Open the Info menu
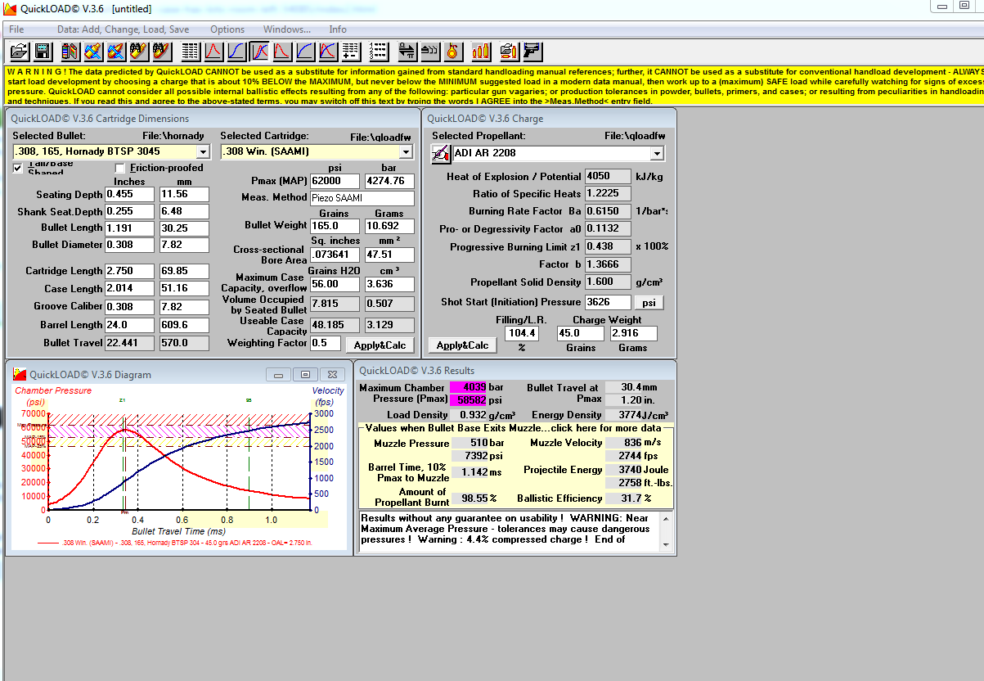Image resolution: width=984 pixels, height=681 pixels. pos(338,29)
